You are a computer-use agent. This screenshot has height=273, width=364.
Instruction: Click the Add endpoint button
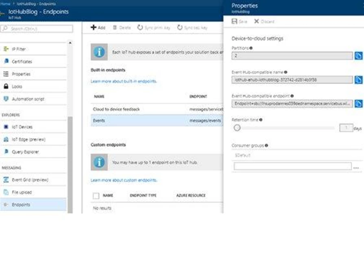98,28
